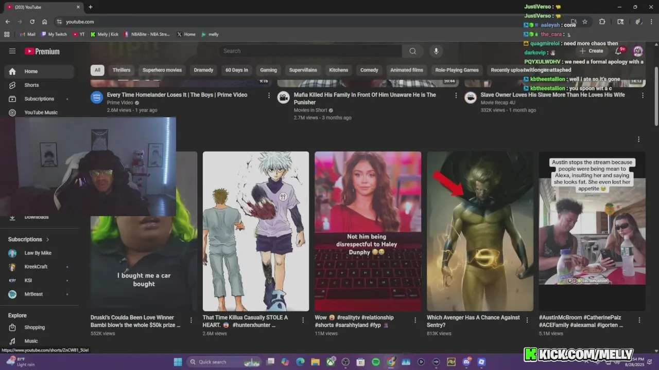
Task: Play the Haley Dunphy short thumbnail
Action: [x=368, y=231]
